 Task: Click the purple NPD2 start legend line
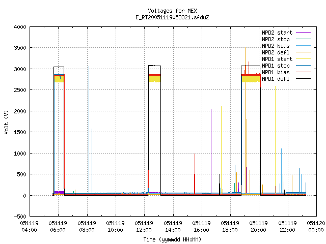(x=304, y=33)
